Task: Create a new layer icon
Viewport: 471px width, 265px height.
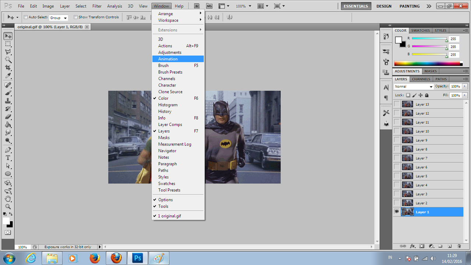Action: coord(450,246)
